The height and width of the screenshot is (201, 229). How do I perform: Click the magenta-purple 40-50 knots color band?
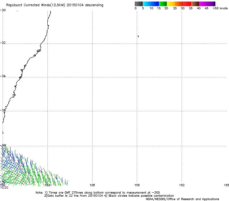click(x=207, y=4)
